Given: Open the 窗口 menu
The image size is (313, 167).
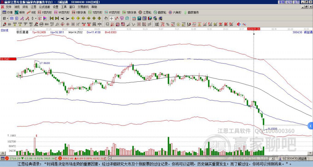Looking at the screenshot, I should 72,7.
